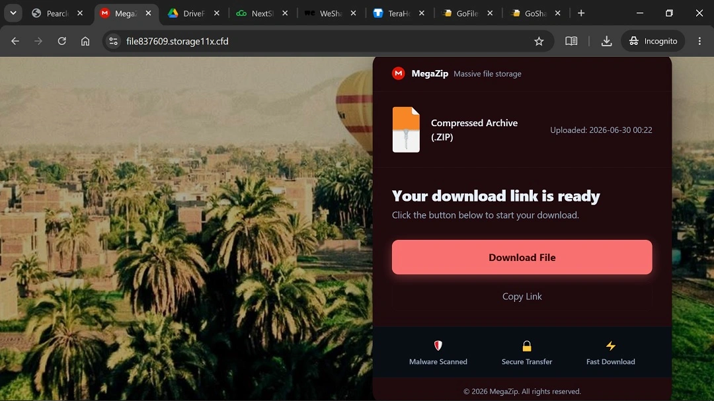Close the Pearcl tab
This screenshot has height=401, width=714.
[x=80, y=13]
